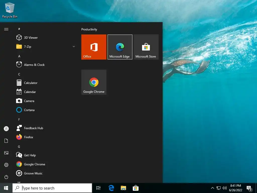257x193 pixels.
Task: Launch 3D Viewer from the app list
Action: coord(46,38)
